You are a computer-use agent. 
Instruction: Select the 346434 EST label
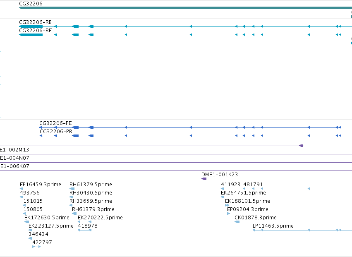38,234
